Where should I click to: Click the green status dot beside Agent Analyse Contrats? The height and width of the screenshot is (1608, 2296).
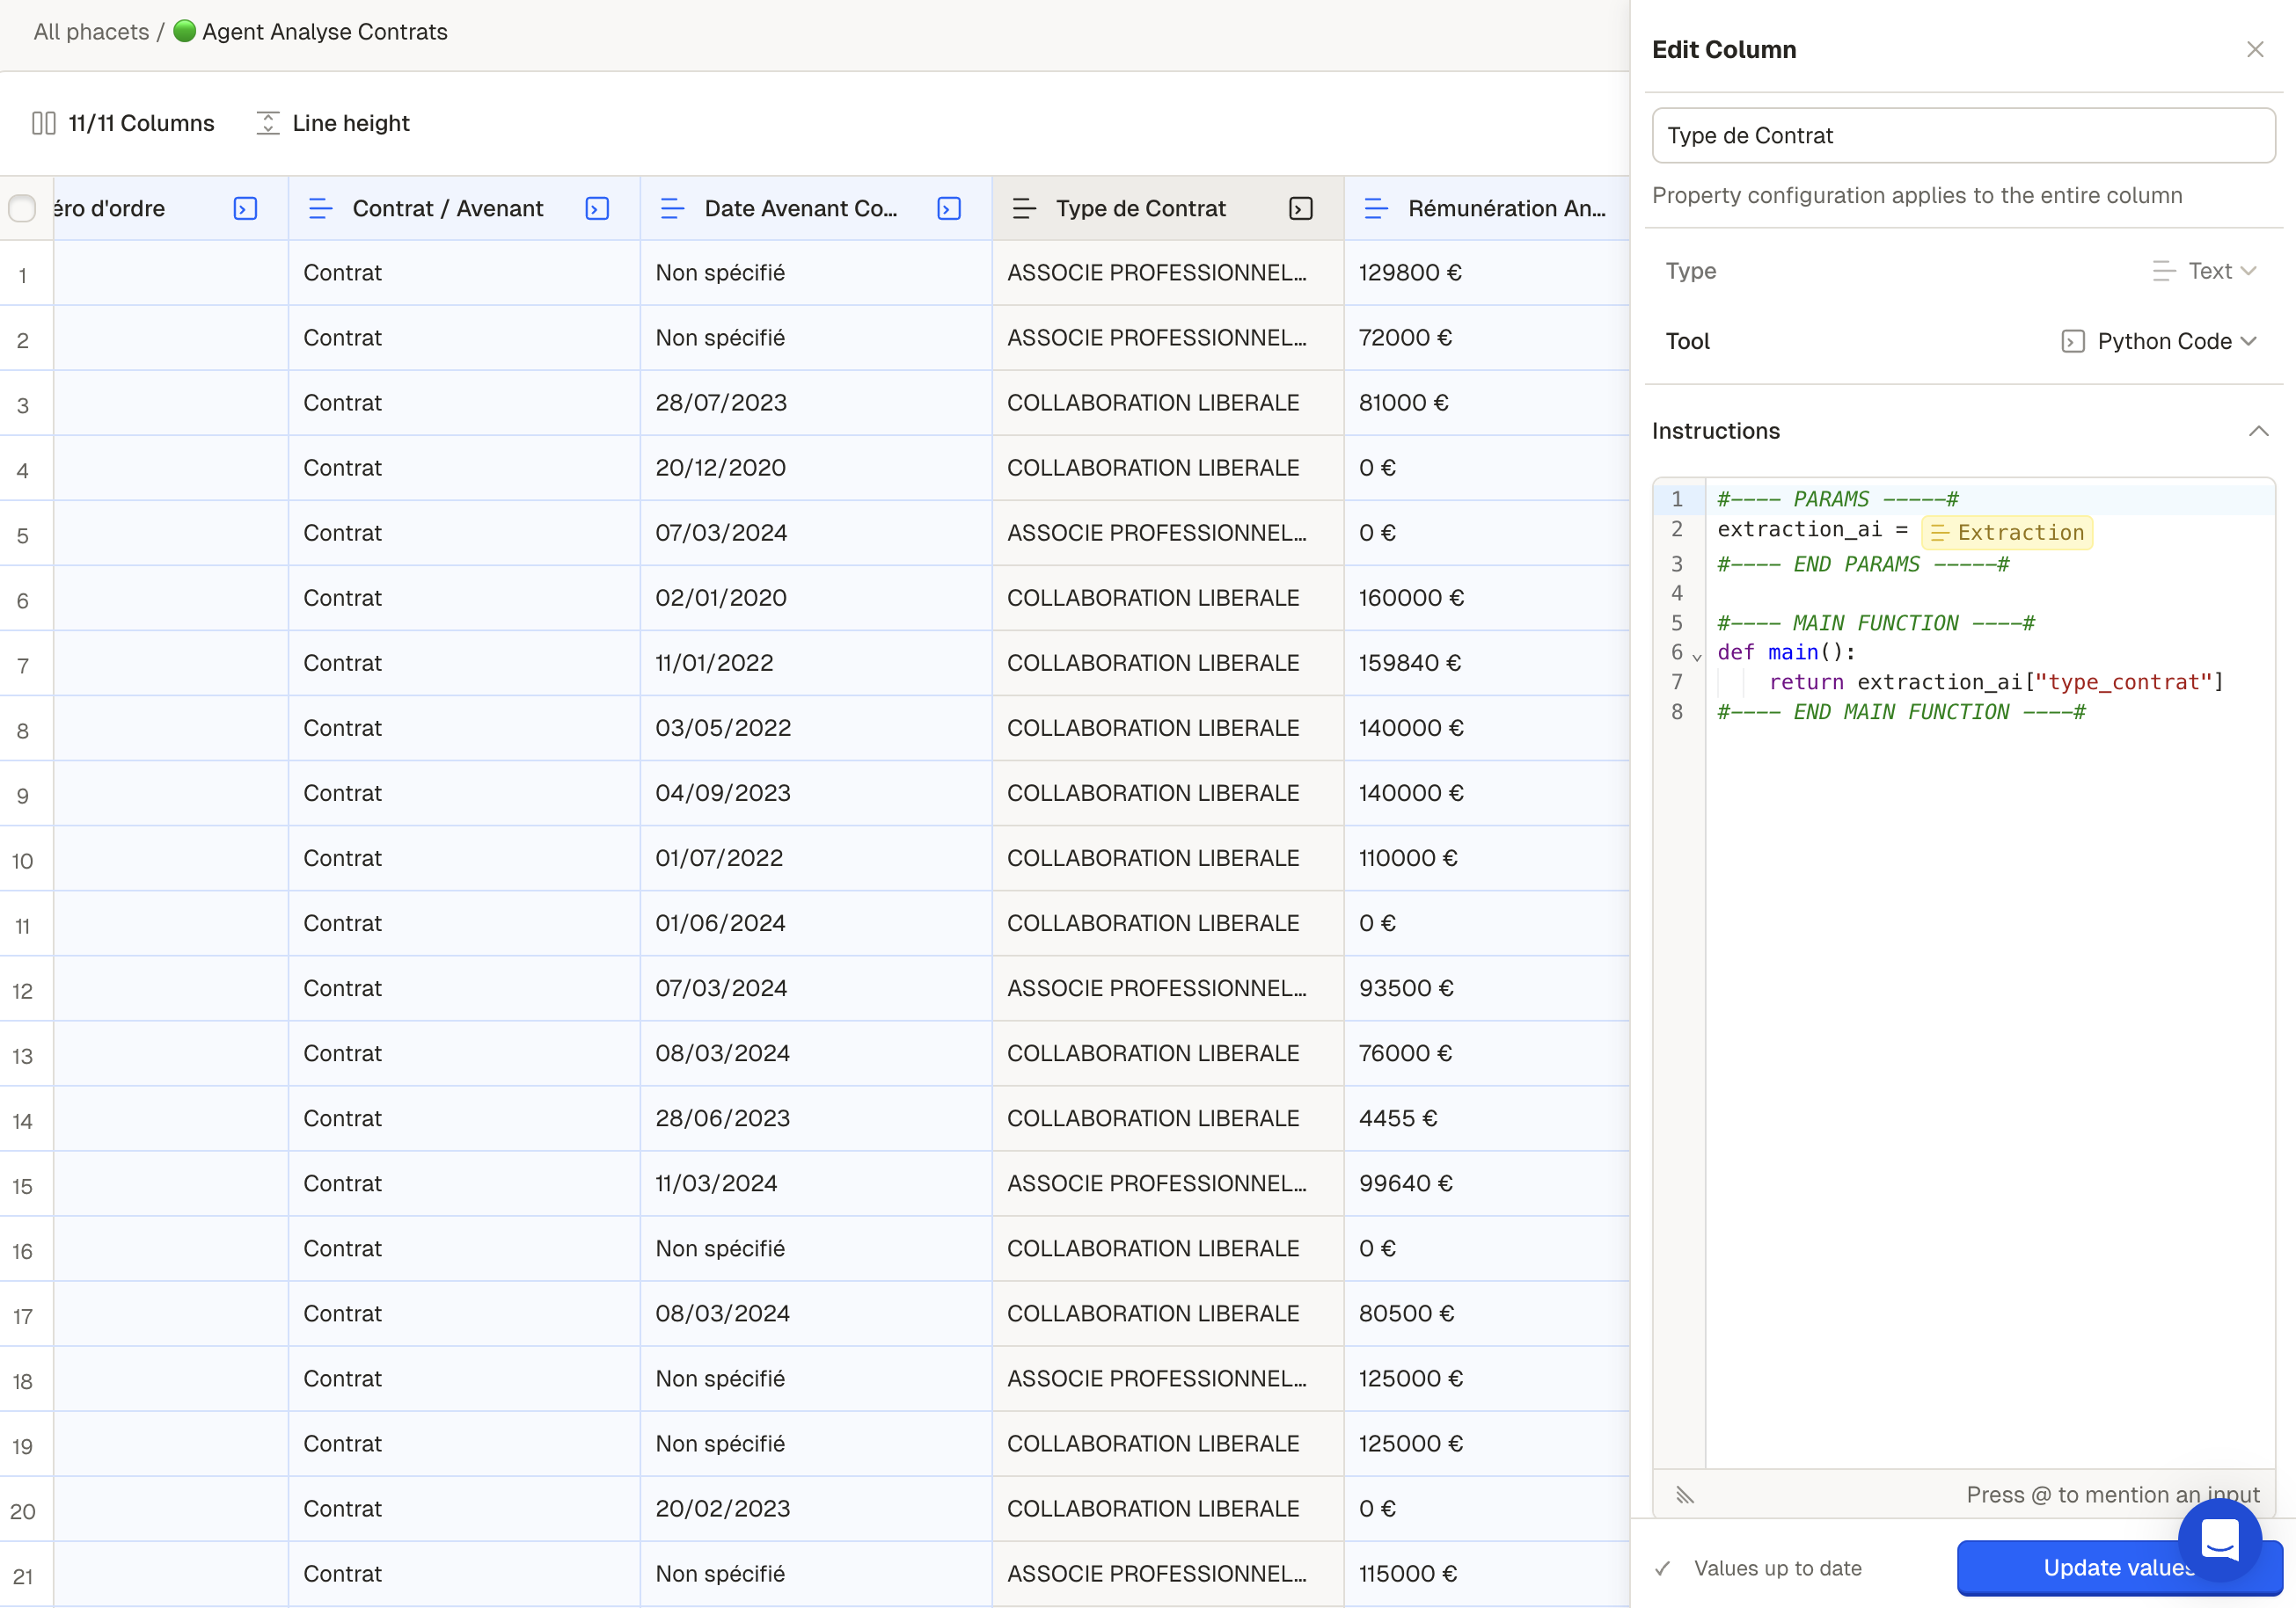tap(184, 31)
